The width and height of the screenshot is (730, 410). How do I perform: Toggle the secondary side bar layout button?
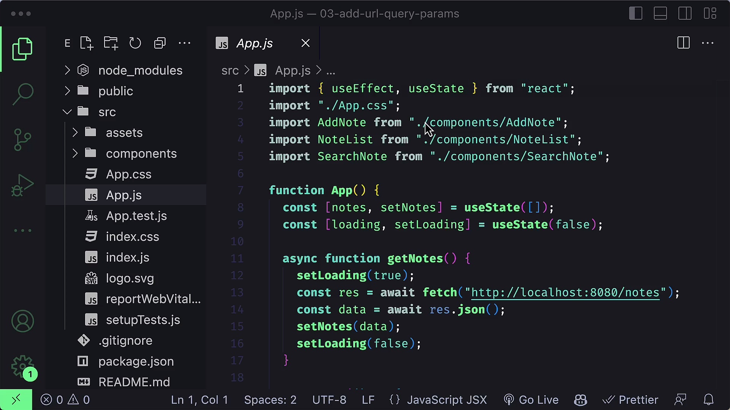click(x=685, y=14)
